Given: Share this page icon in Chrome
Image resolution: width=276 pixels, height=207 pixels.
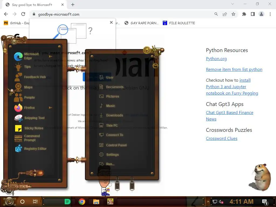Looking at the screenshot, I should pyautogui.click(x=225, y=14).
